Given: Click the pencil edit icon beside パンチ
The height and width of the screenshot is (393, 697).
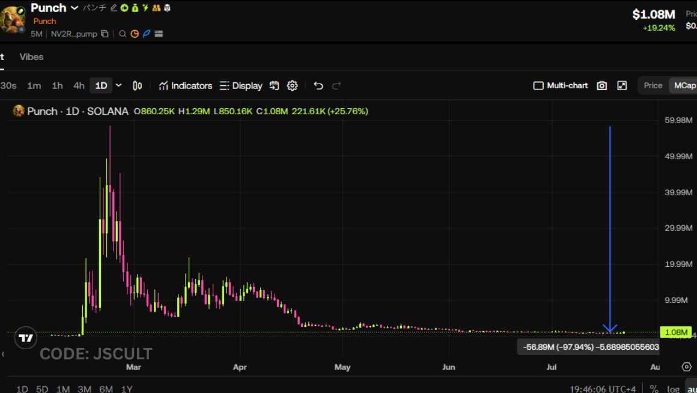Looking at the screenshot, I should (x=114, y=8).
